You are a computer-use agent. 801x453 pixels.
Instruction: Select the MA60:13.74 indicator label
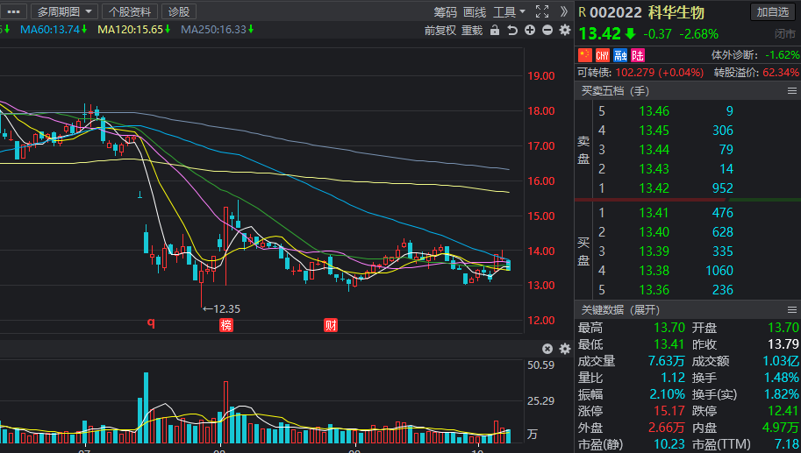click(54, 30)
